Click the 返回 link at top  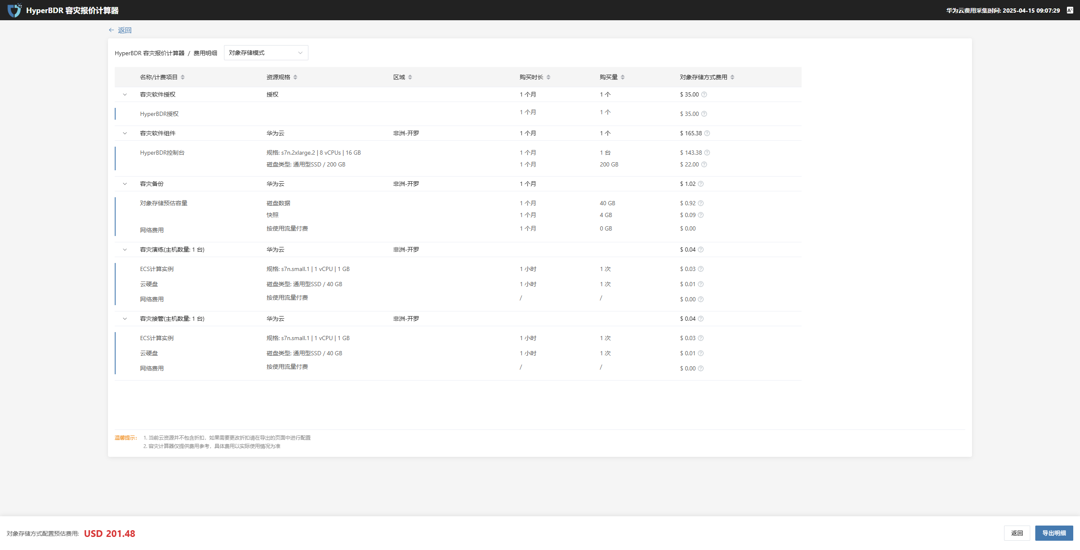[x=124, y=30]
